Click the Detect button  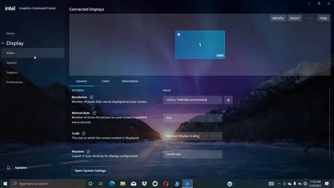click(x=294, y=18)
